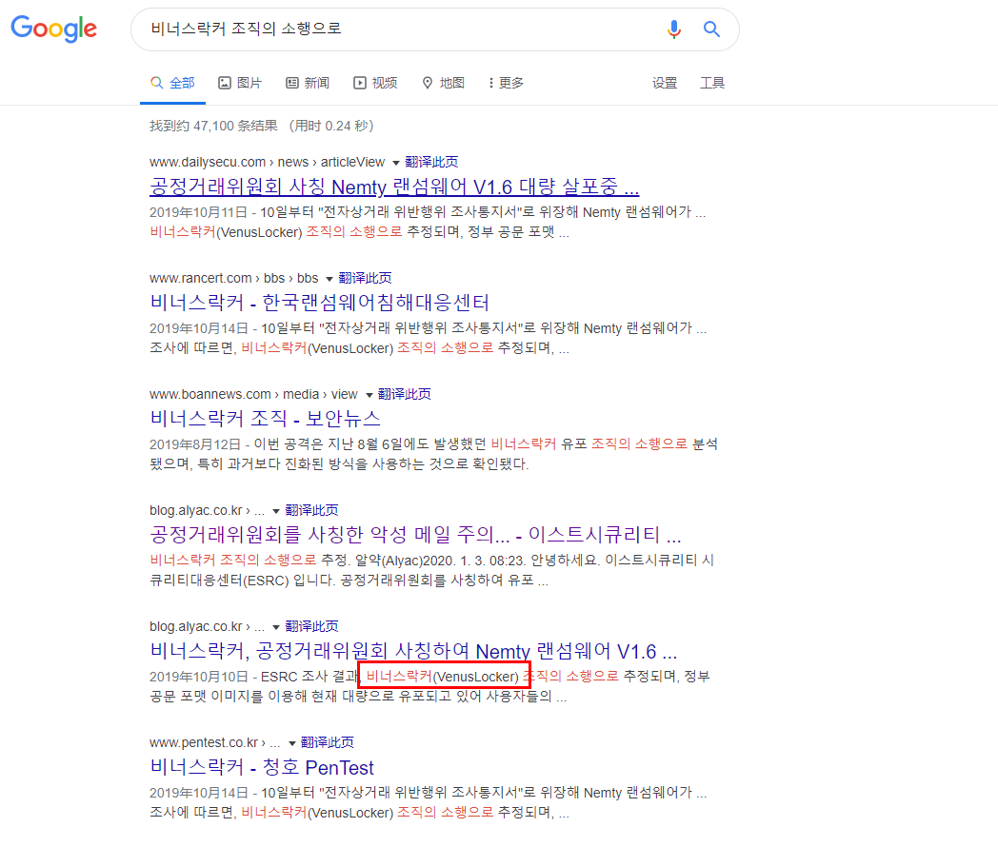The height and width of the screenshot is (847, 998).
Task: Open 工具 (Tools) options
Action: pyautogui.click(x=712, y=84)
